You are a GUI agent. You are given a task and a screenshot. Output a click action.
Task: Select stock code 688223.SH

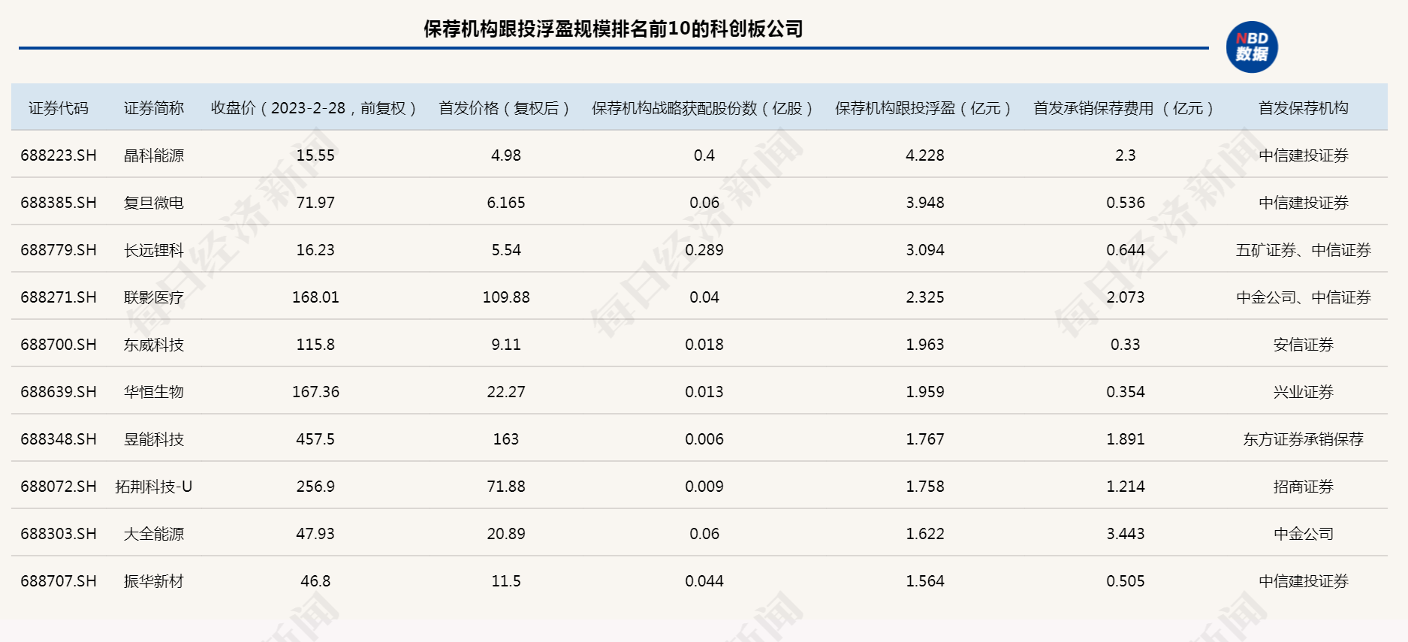click(x=59, y=155)
